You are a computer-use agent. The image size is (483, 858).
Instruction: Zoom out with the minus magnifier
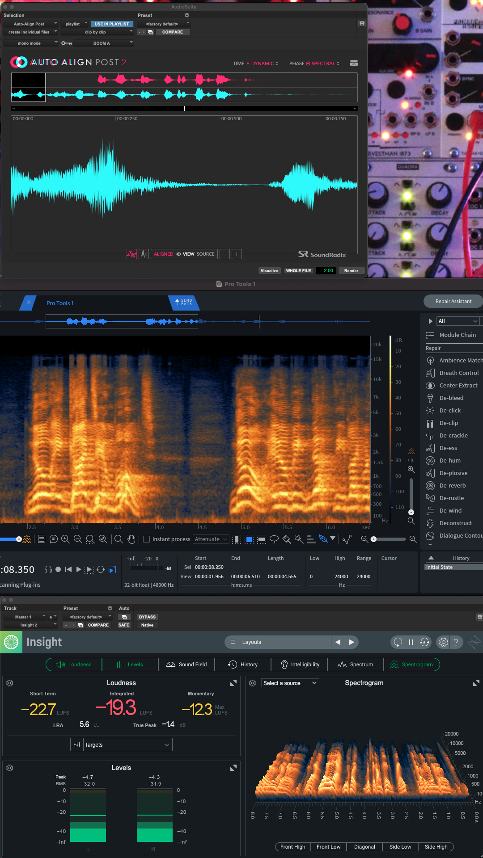click(78, 539)
